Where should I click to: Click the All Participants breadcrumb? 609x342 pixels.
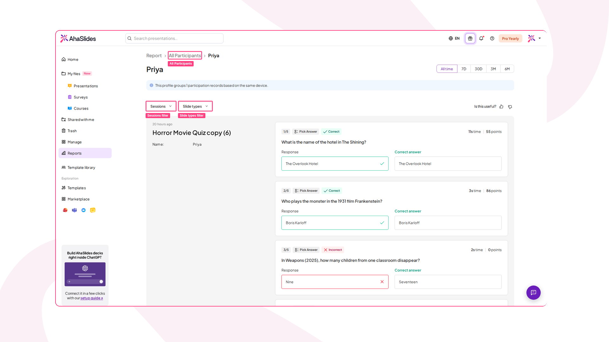(185, 56)
